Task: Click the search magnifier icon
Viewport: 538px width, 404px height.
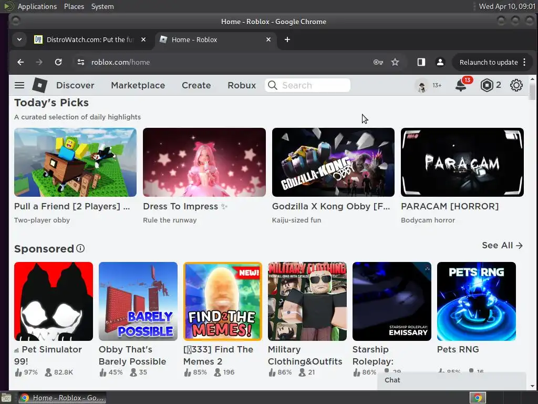Action: 273,85
